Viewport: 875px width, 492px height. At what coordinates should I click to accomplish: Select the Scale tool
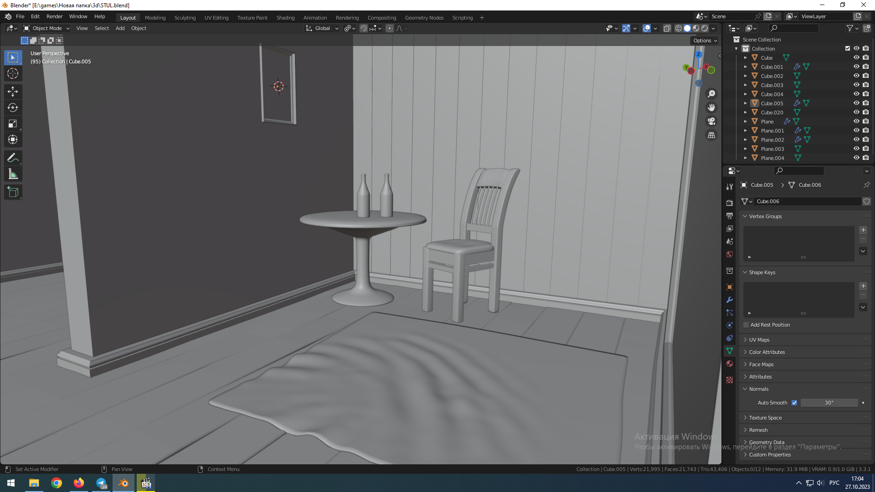pyautogui.click(x=13, y=123)
